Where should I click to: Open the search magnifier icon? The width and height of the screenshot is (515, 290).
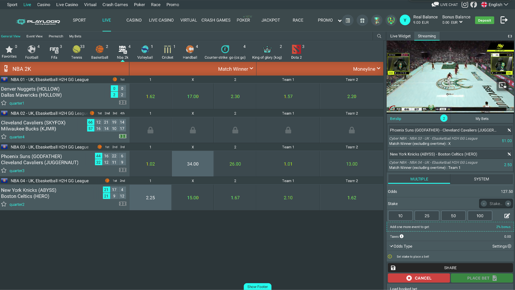[x=379, y=36]
